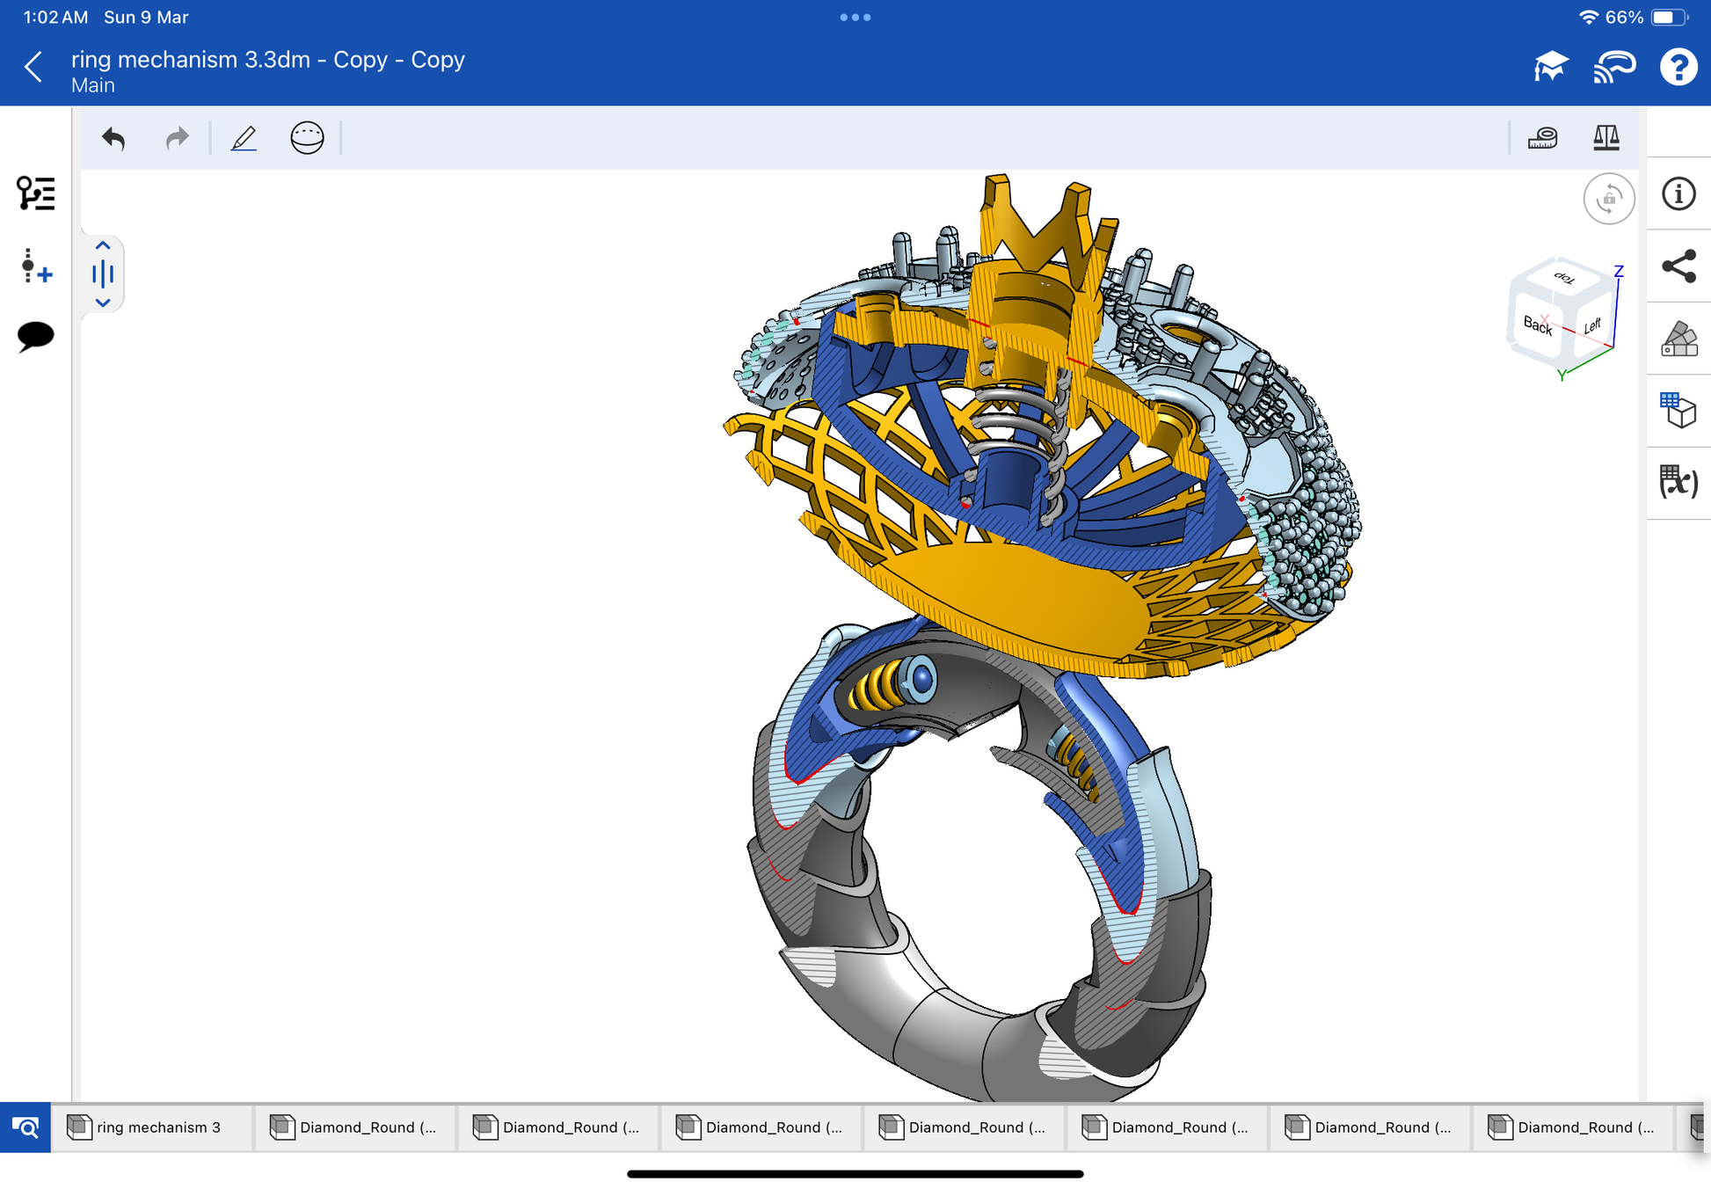Select the sketch pencil tool
The height and width of the screenshot is (1189, 1711).
(244, 138)
